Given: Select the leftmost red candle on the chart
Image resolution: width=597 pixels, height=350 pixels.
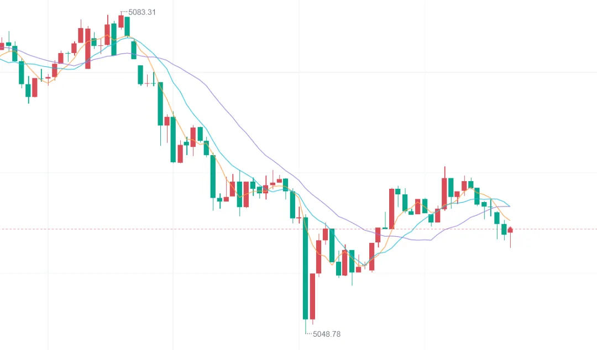Looking at the screenshot, I should (x=2, y=46).
